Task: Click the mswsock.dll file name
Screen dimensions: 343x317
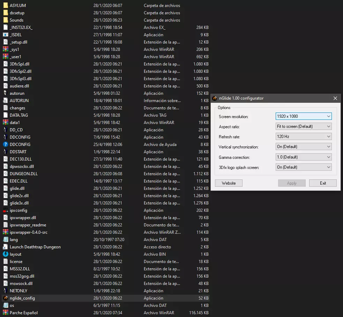Action: (x=21, y=283)
